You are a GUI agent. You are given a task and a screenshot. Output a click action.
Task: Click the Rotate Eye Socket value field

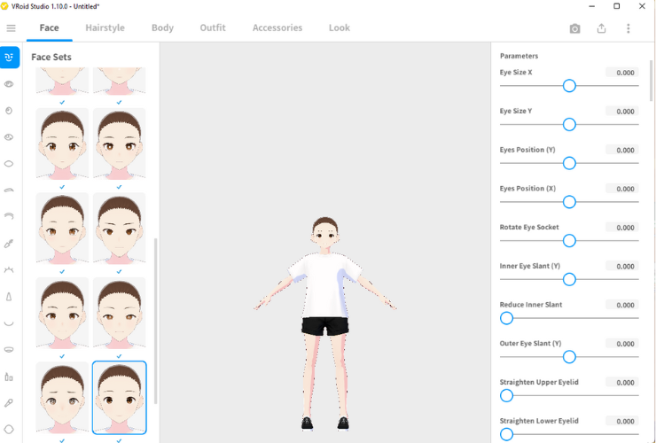point(622,227)
